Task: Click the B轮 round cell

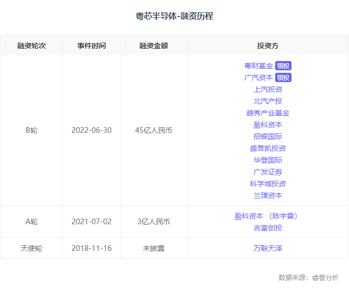Action: coord(32,130)
